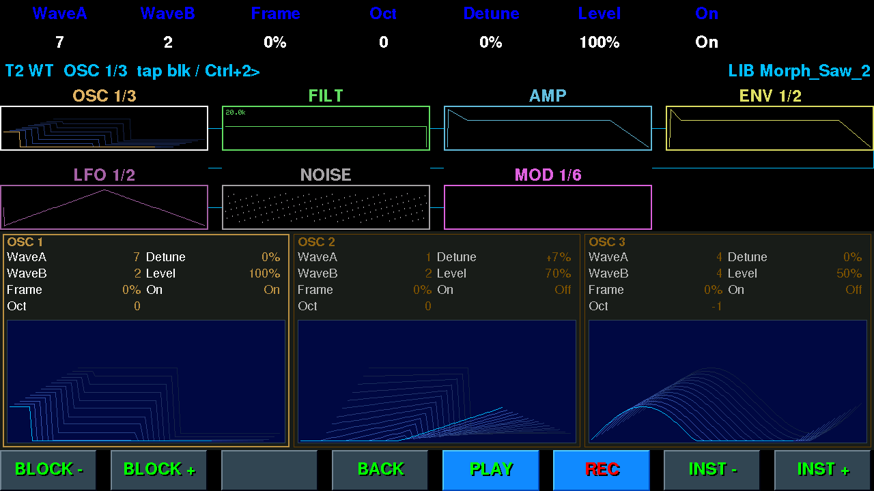Select the NOISE block
The width and height of the screenshot is (874, 491).
coord(326,207)
